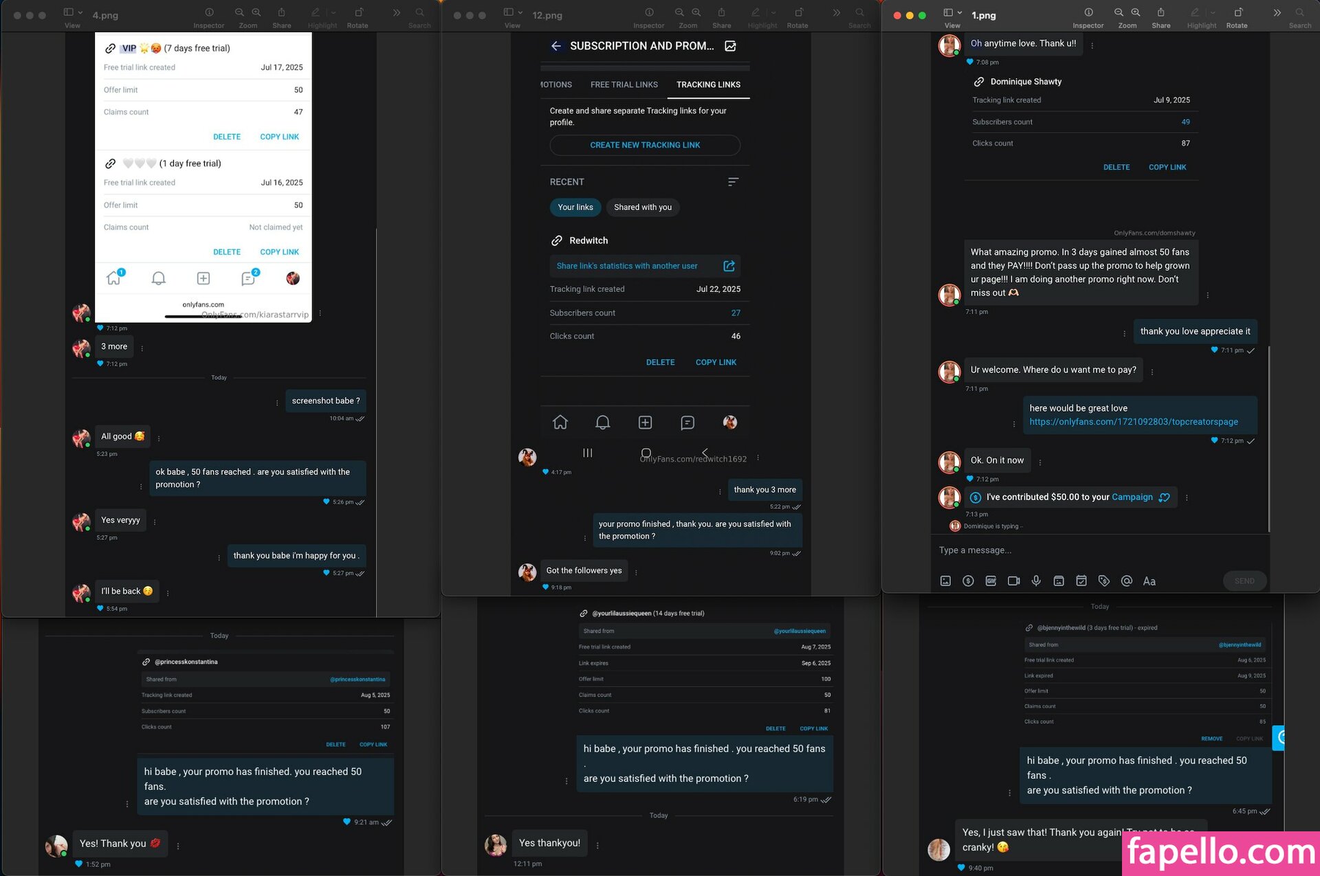
Task: Click the video camera icon below message box
Action: (1013, 581)
